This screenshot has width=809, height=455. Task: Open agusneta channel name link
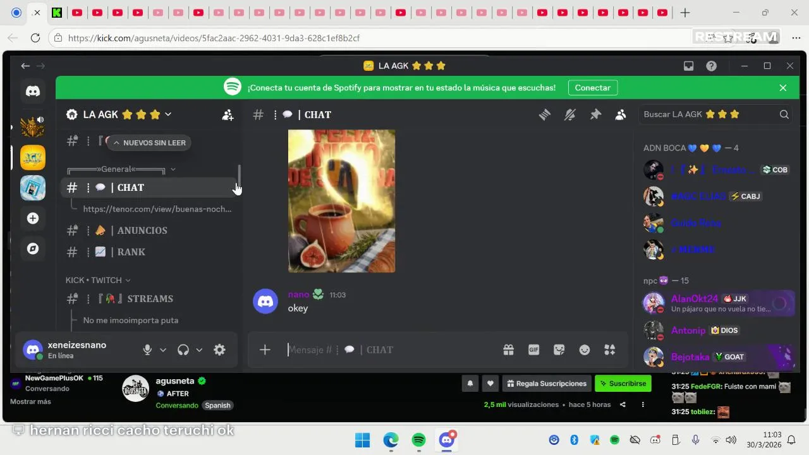coord(175,381)
